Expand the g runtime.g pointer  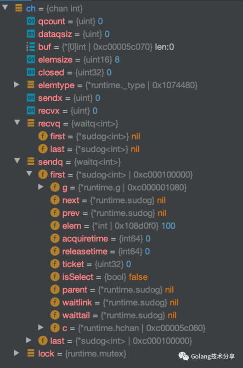[x=41, y=187]
